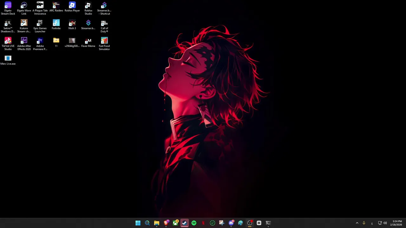Select the Streamer.b... icon beside Call of Duty
Image resolution: width=406 pixels, height=228 pixels.
[88, 25]
